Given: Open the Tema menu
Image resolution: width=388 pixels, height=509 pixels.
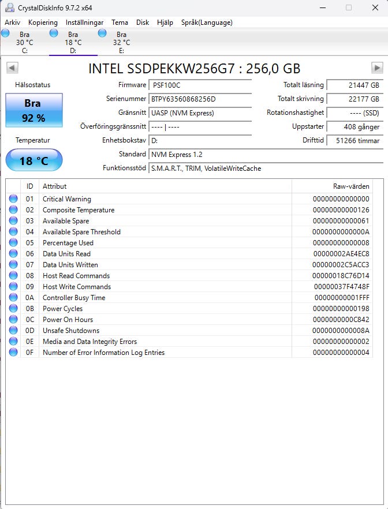Looking at the screenshot, I should [120, 23].
